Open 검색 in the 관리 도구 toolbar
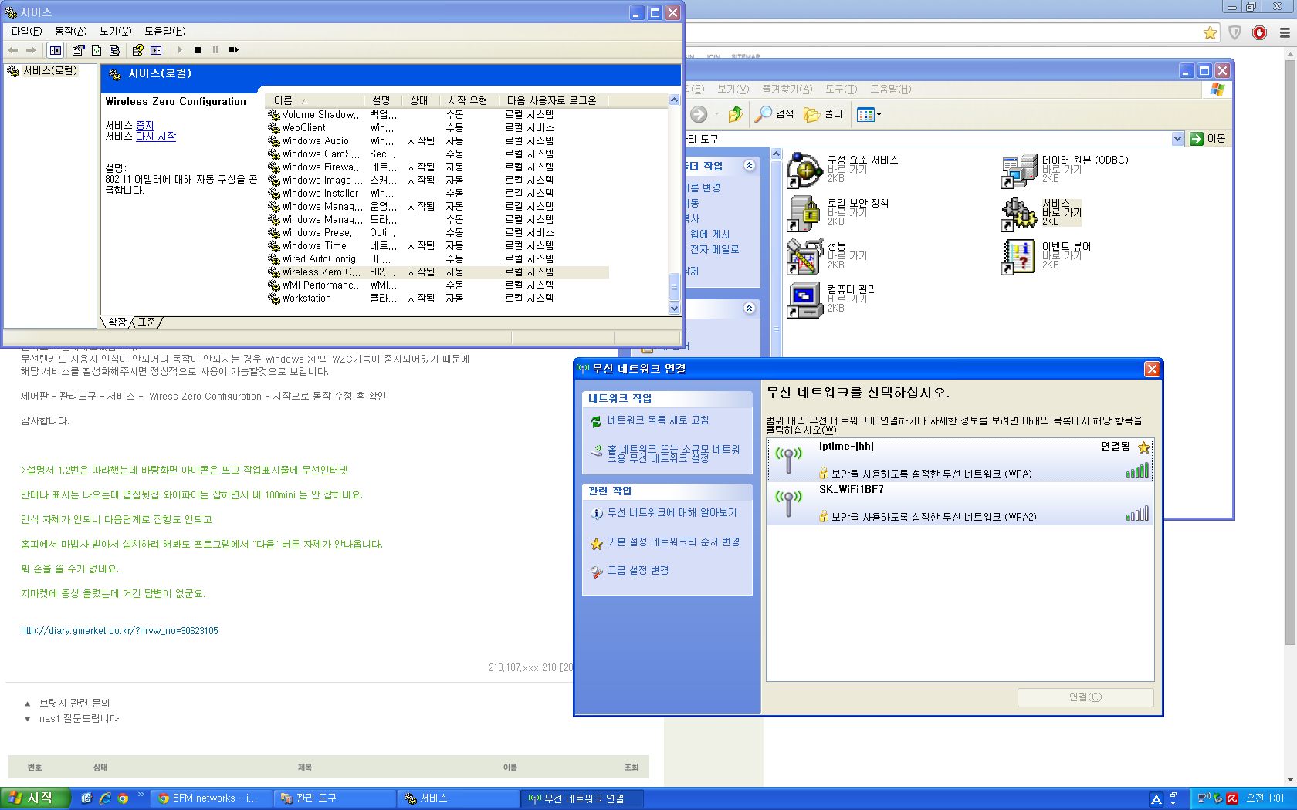The image size is (1297, 810). 775,114
